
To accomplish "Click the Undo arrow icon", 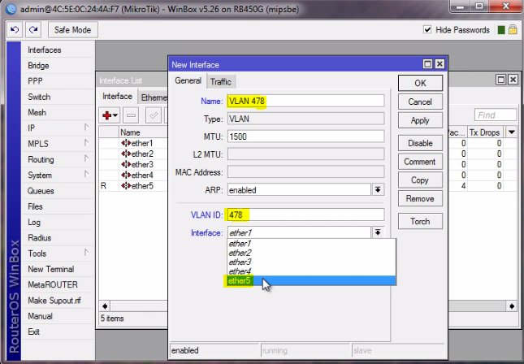I will (15, 30).
